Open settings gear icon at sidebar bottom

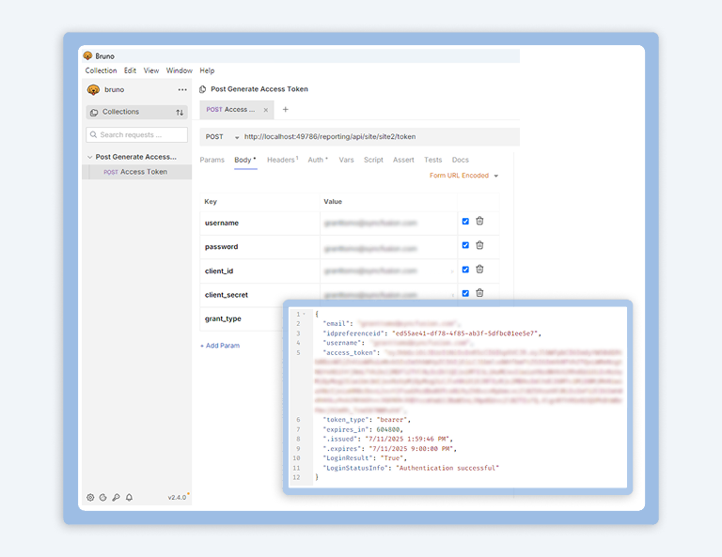[x=90, y=497]
